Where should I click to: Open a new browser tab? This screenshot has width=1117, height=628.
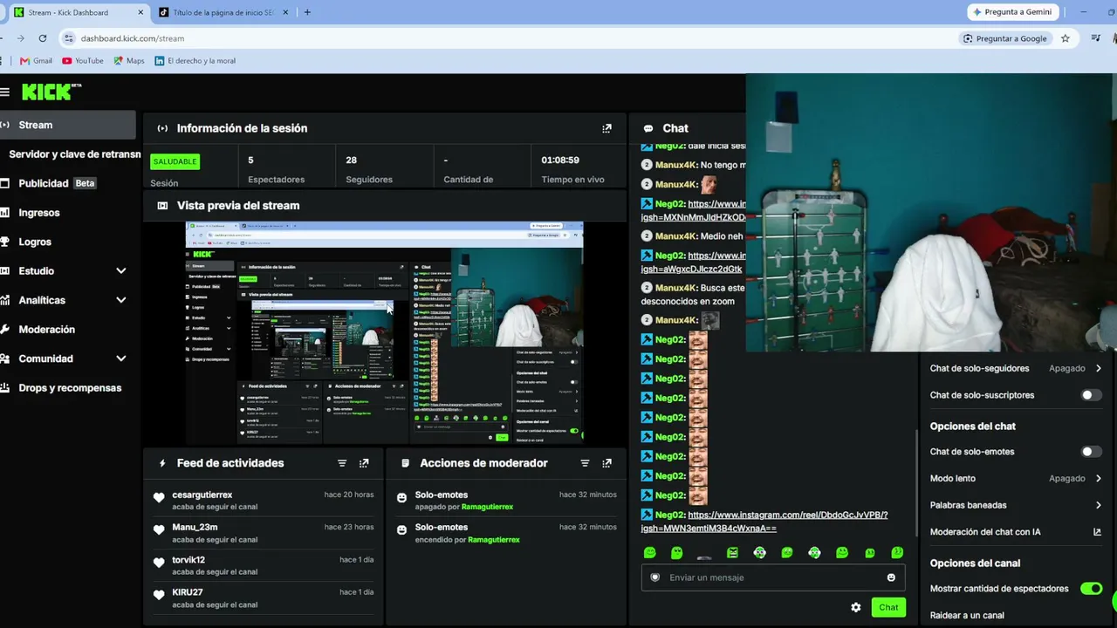point(307,12)
